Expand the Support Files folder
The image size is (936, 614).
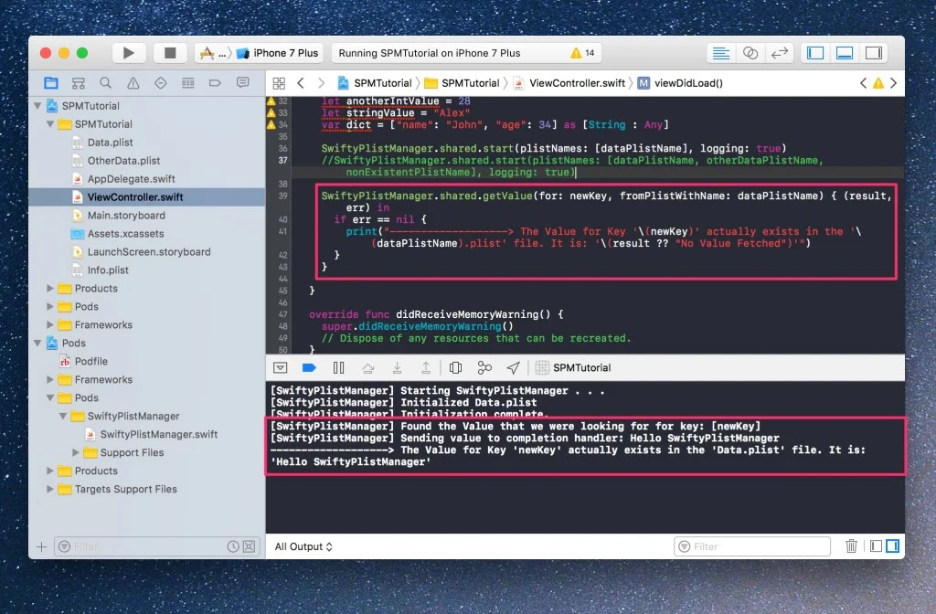coord(75,452)
